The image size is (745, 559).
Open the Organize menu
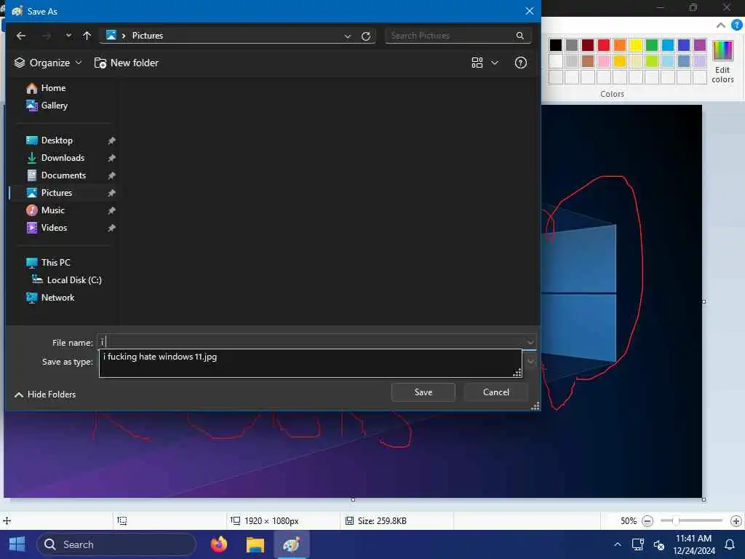[47, 63]
